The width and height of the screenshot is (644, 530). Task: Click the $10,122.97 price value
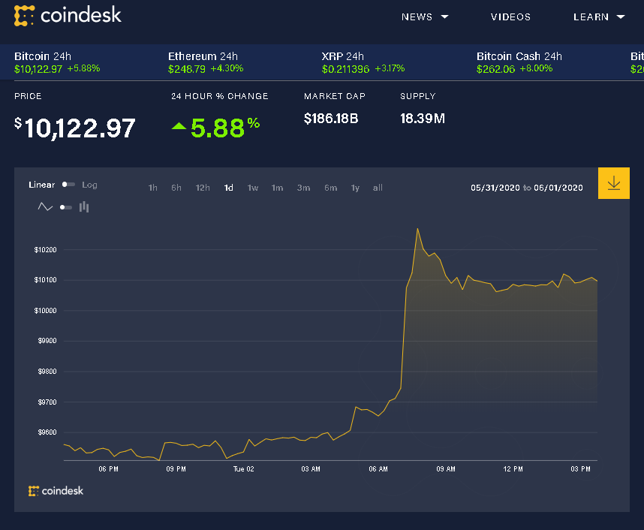[x=75, y=128]
